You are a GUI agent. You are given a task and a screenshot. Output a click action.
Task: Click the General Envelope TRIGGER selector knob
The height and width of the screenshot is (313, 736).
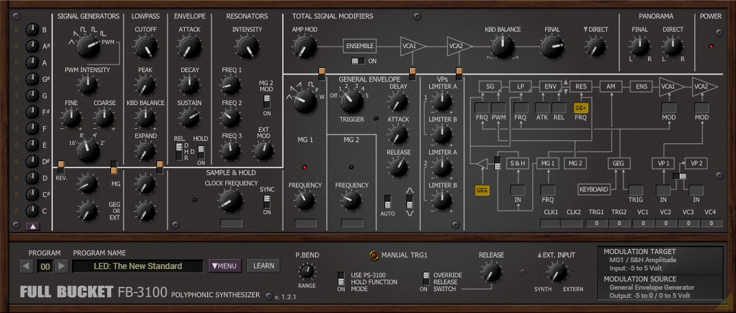pyautogui.click(x=352, y=102)
